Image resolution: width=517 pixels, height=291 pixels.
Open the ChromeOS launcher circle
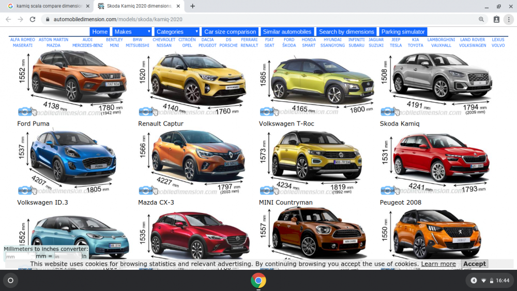(x=10, y=281)
